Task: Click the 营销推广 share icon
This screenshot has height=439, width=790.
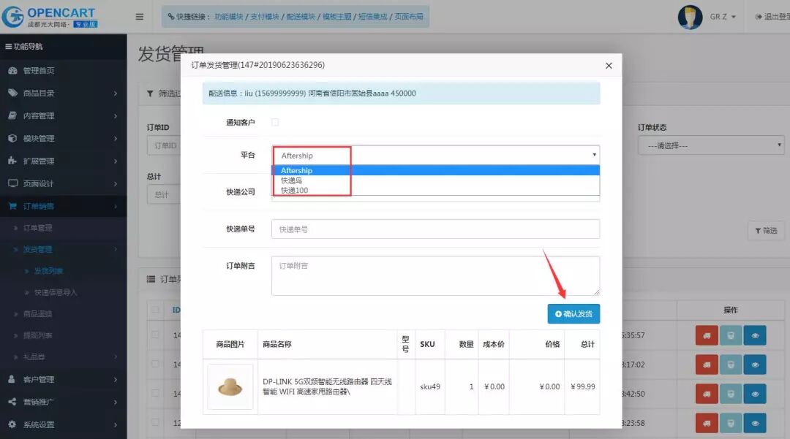Action: pyautogui.click(x=12, y=402)
